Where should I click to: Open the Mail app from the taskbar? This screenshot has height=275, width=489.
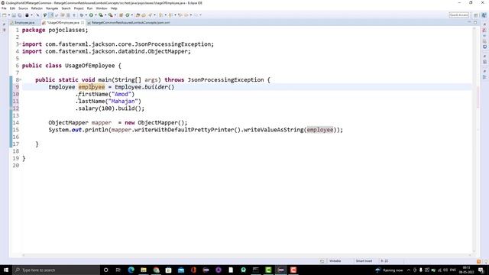181,270
